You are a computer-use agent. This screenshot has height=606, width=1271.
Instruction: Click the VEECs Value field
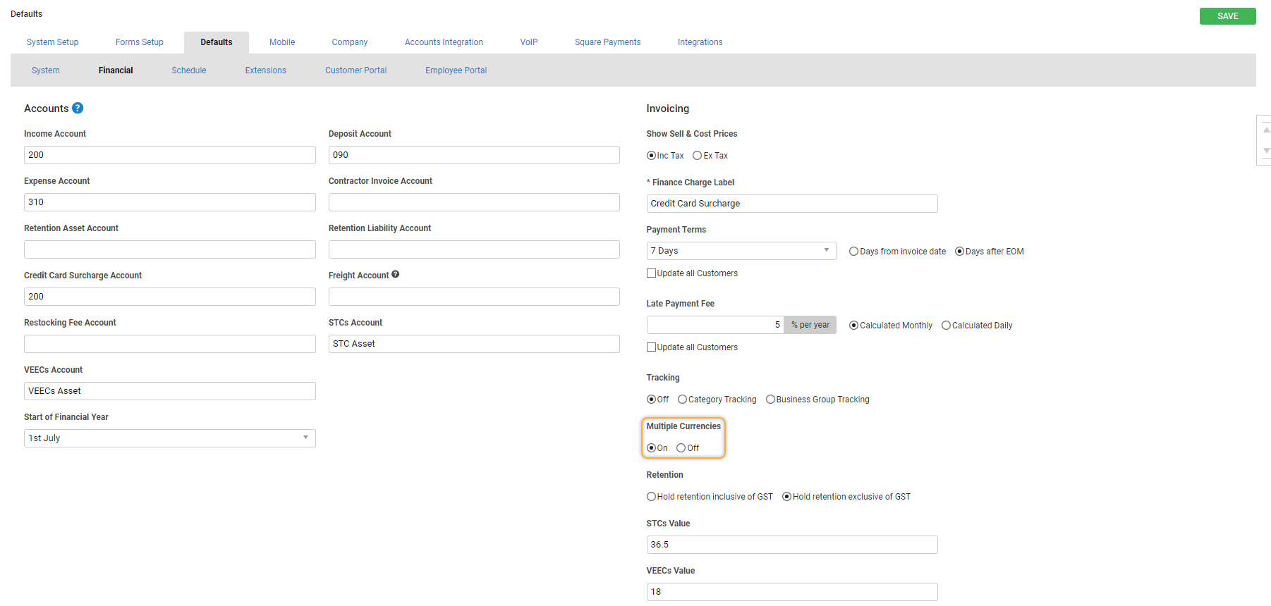[x=792, y=592]
